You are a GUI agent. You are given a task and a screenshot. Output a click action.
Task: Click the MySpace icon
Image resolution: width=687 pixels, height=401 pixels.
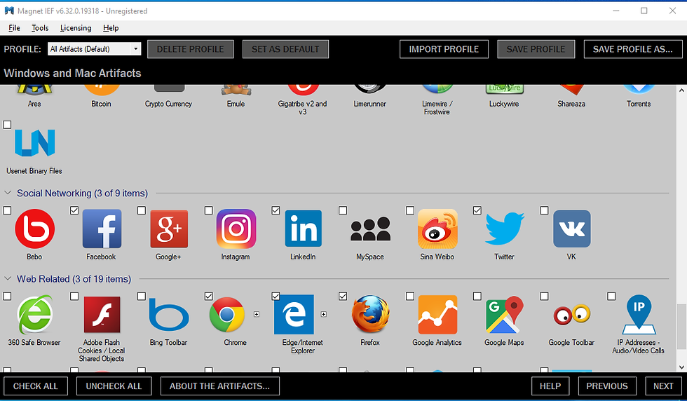pyautogui.click(x=370, y=230)
